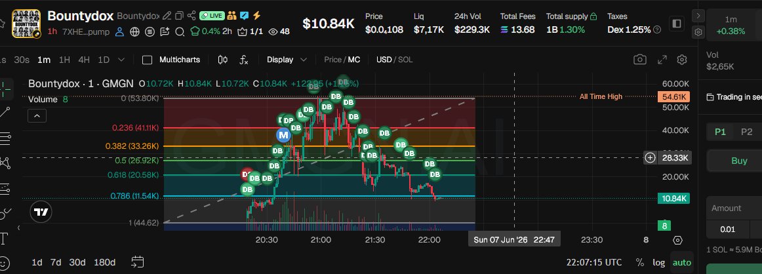The image size is (762, 274).
Task: Click the help question mark beside Dex 1.25%
Action: click(657, 29)
